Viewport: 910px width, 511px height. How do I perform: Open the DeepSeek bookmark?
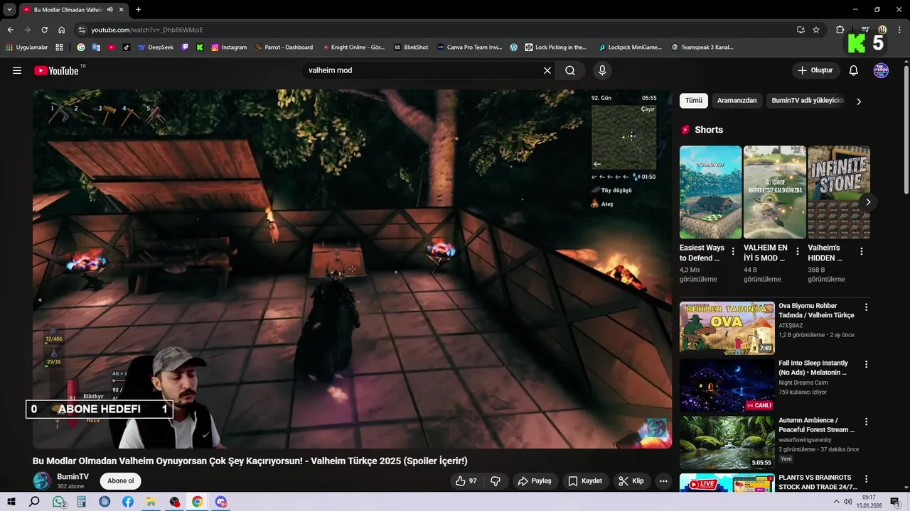click(x=156, y=48)
